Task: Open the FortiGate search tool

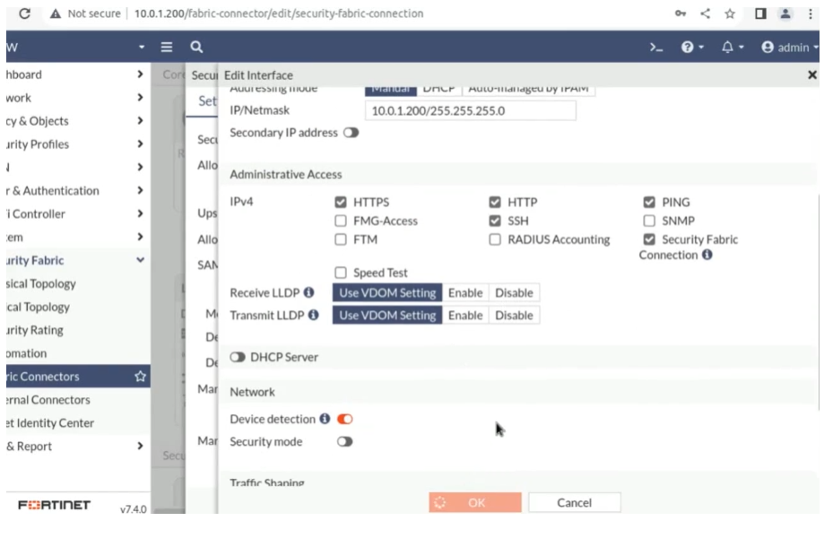Action: point(196,48)
